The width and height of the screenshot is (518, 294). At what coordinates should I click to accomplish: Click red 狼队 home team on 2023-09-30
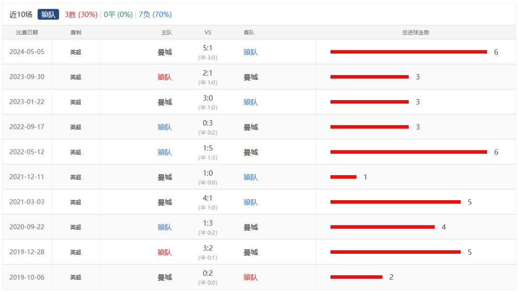[x=165, y=77]
